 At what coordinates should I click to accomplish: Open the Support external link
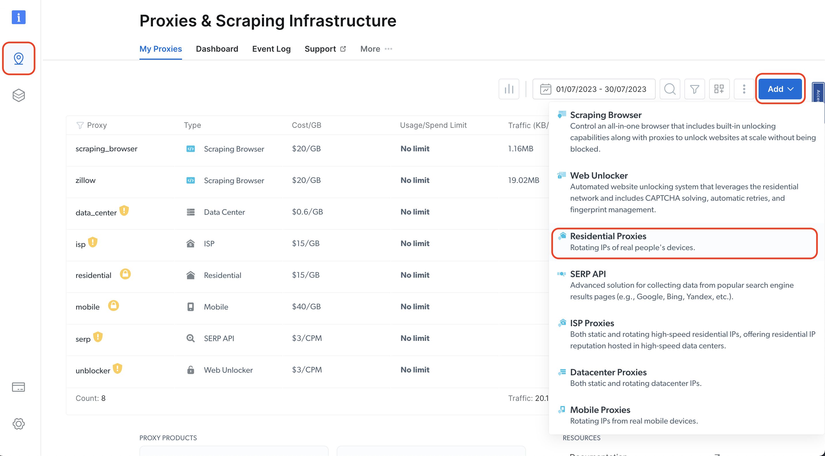(x=325, y=49)
